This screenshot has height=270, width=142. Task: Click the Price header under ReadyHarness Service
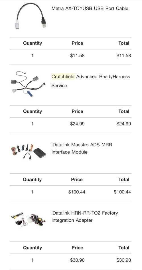77,111
